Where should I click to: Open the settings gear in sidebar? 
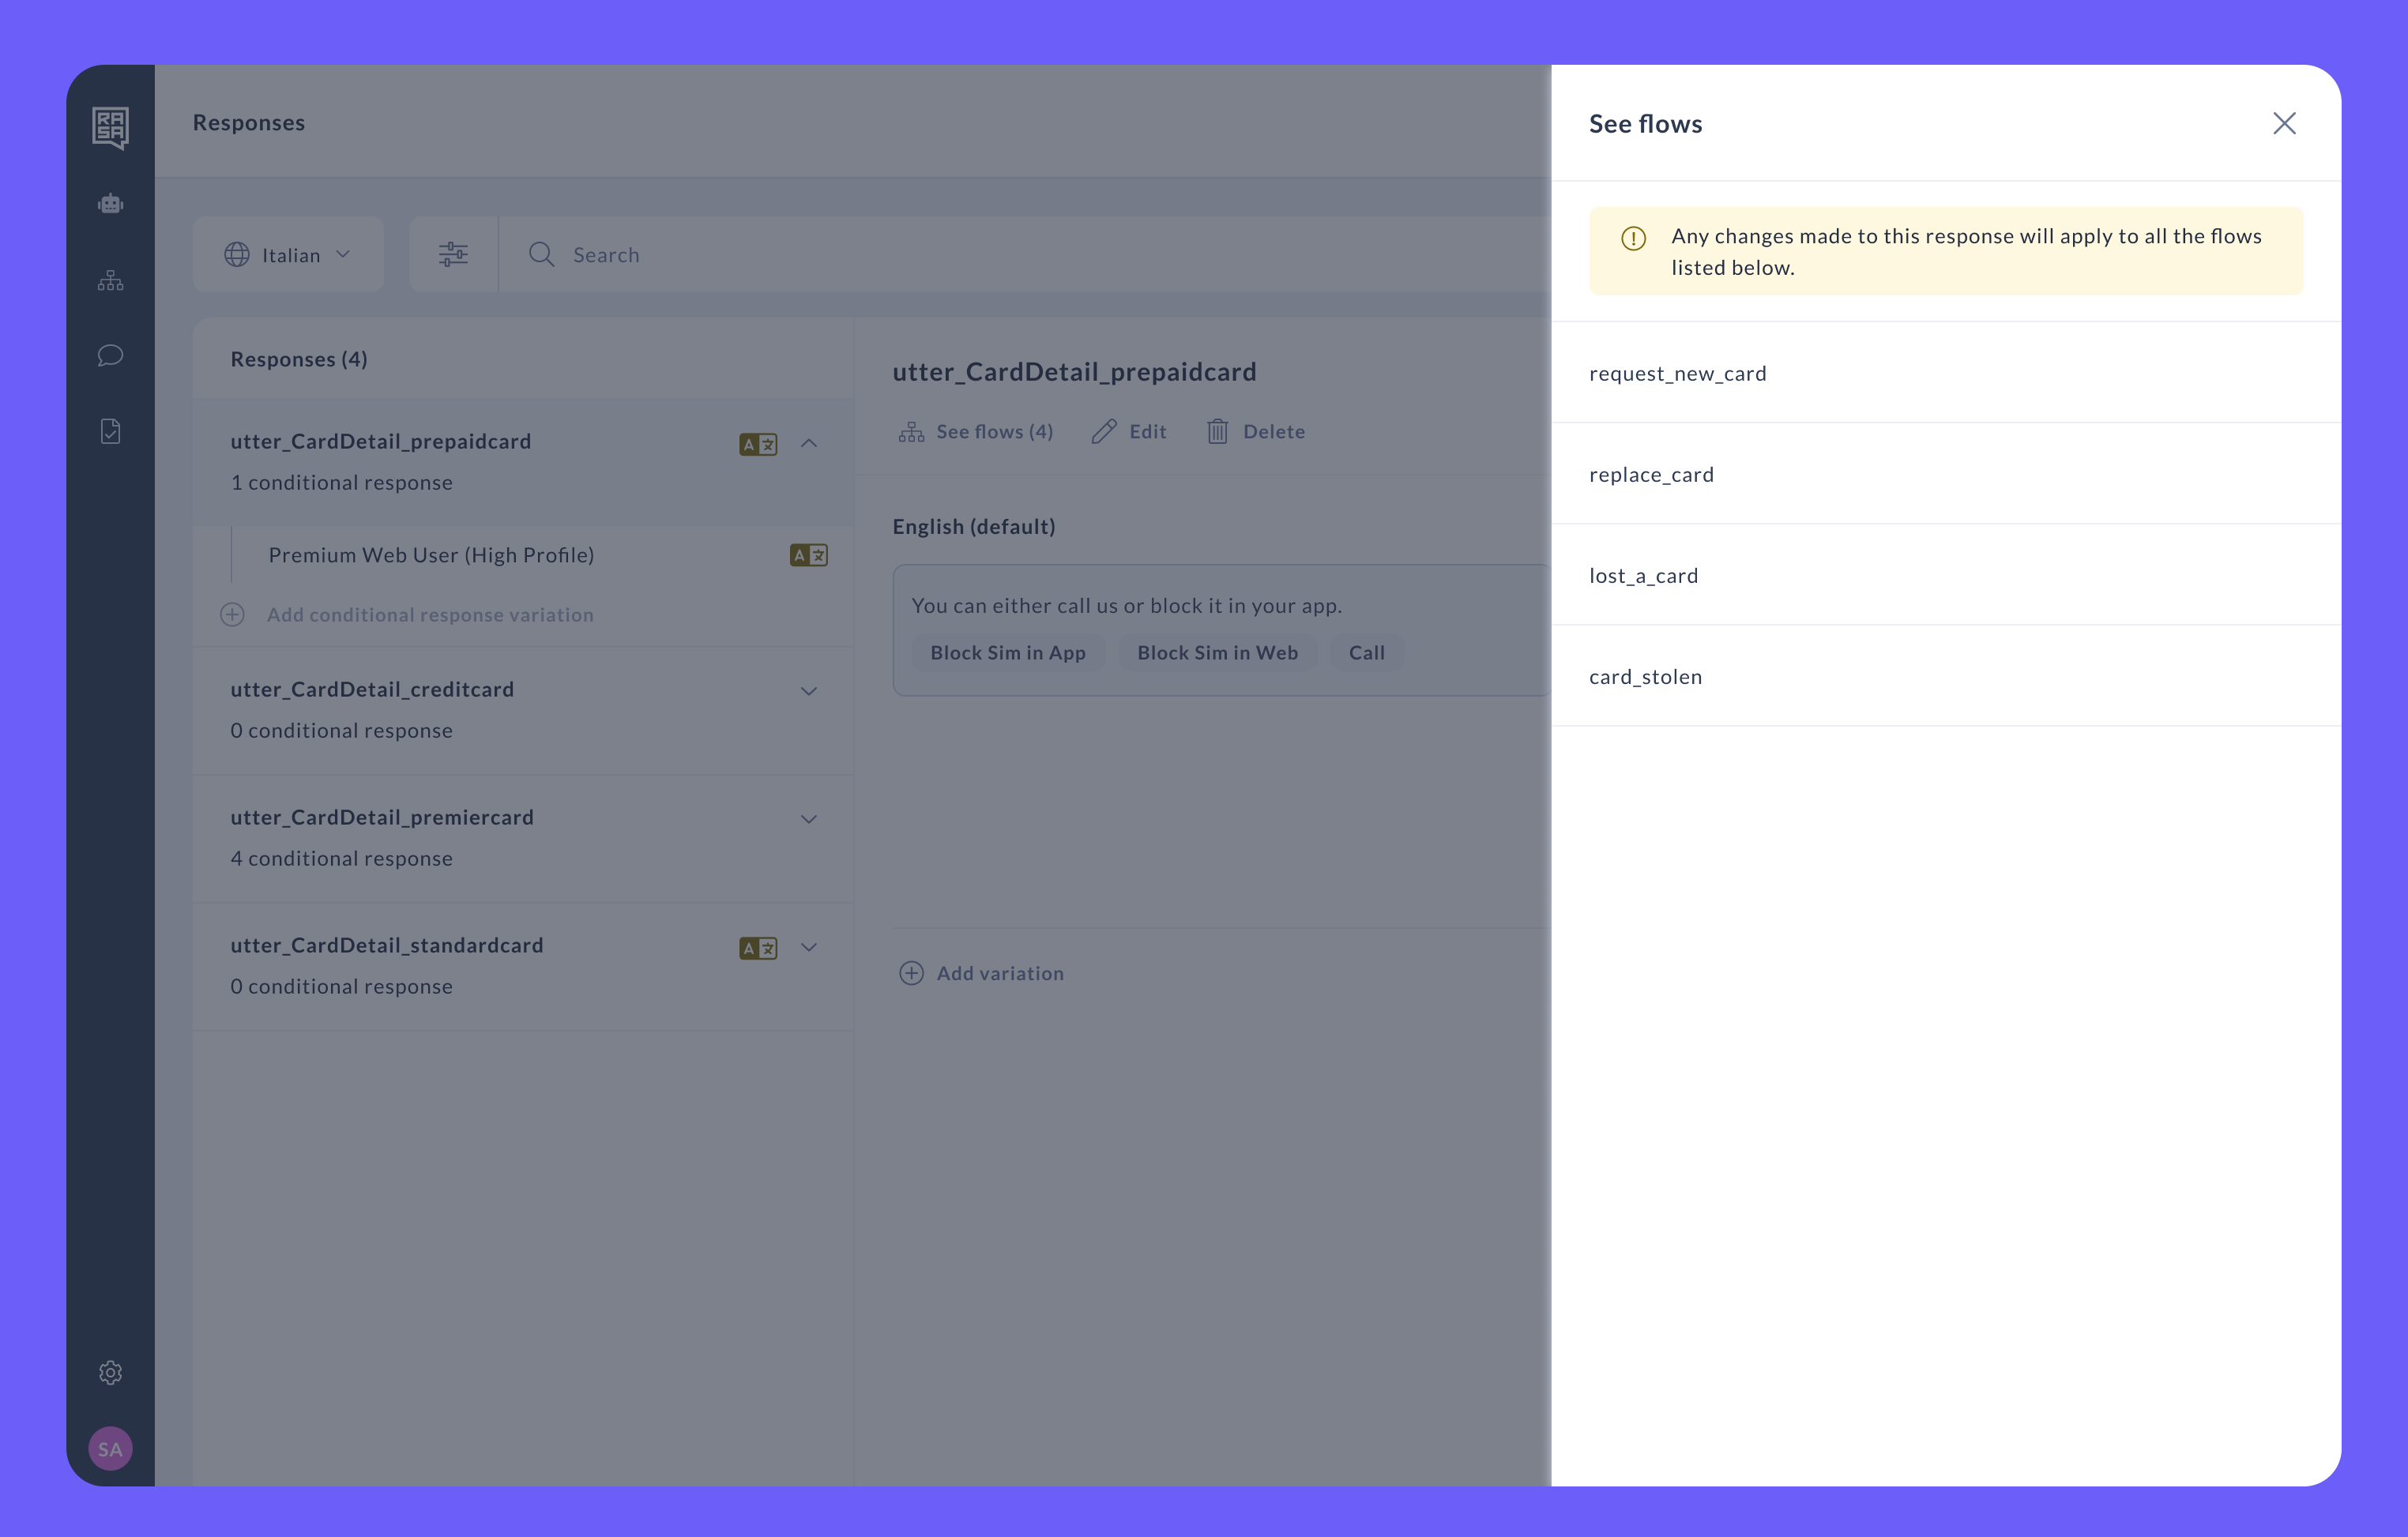[x=110, y=1372]
